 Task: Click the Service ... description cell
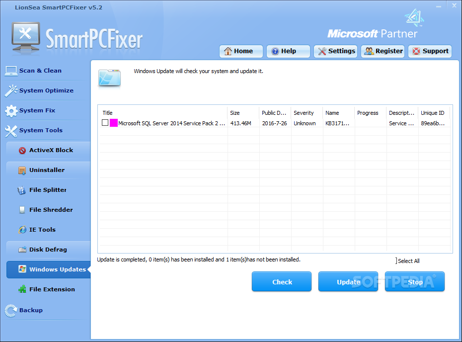pos(401,123)
